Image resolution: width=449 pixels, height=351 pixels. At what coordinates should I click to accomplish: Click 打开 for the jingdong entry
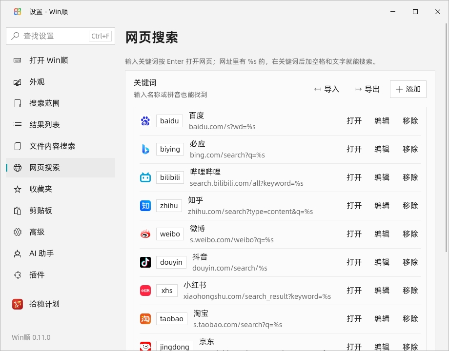(354, 347)
